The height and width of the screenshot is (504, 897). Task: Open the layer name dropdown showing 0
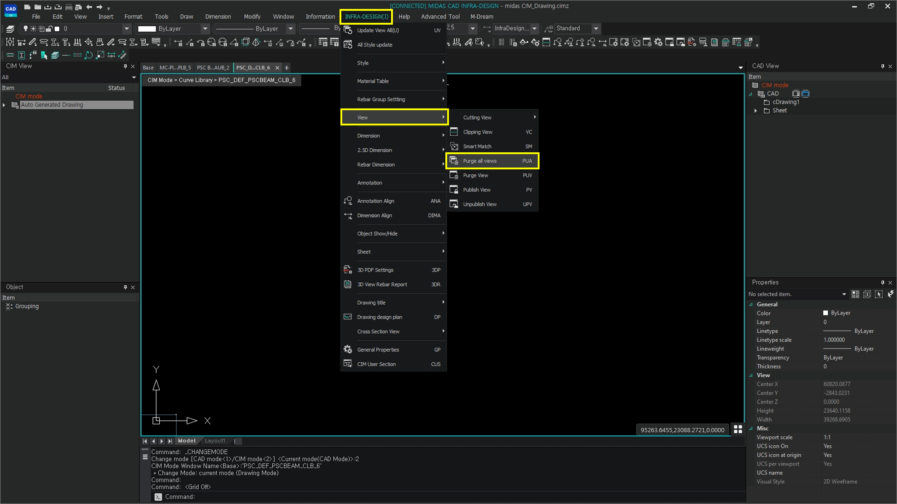pyautogui.click(x=126, y=29)
